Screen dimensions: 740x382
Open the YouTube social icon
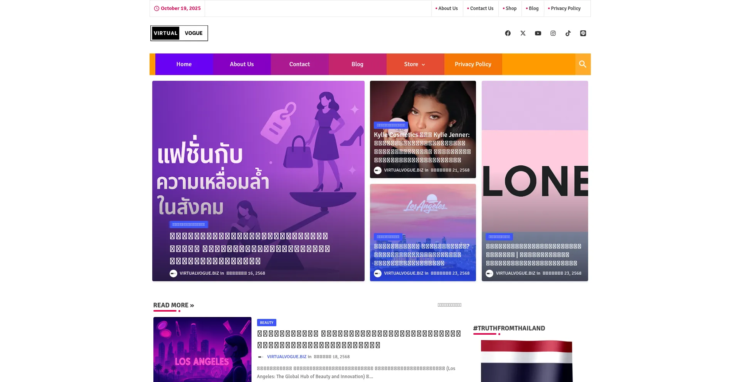click(x=538, y=33)
